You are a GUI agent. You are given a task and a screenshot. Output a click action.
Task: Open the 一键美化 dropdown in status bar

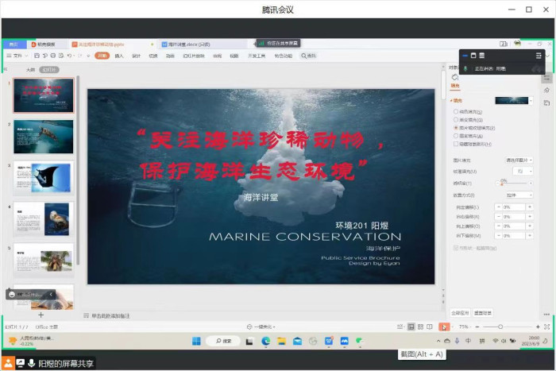point(261,327)
